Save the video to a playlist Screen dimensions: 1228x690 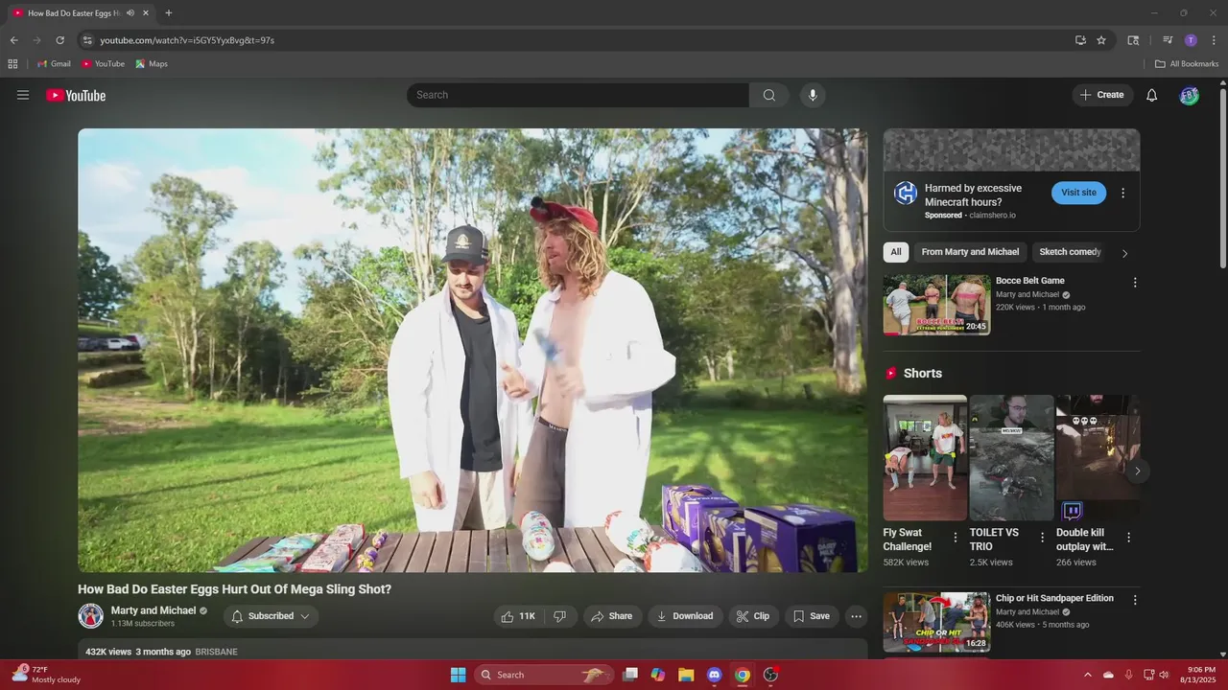[x=812, y=616]
